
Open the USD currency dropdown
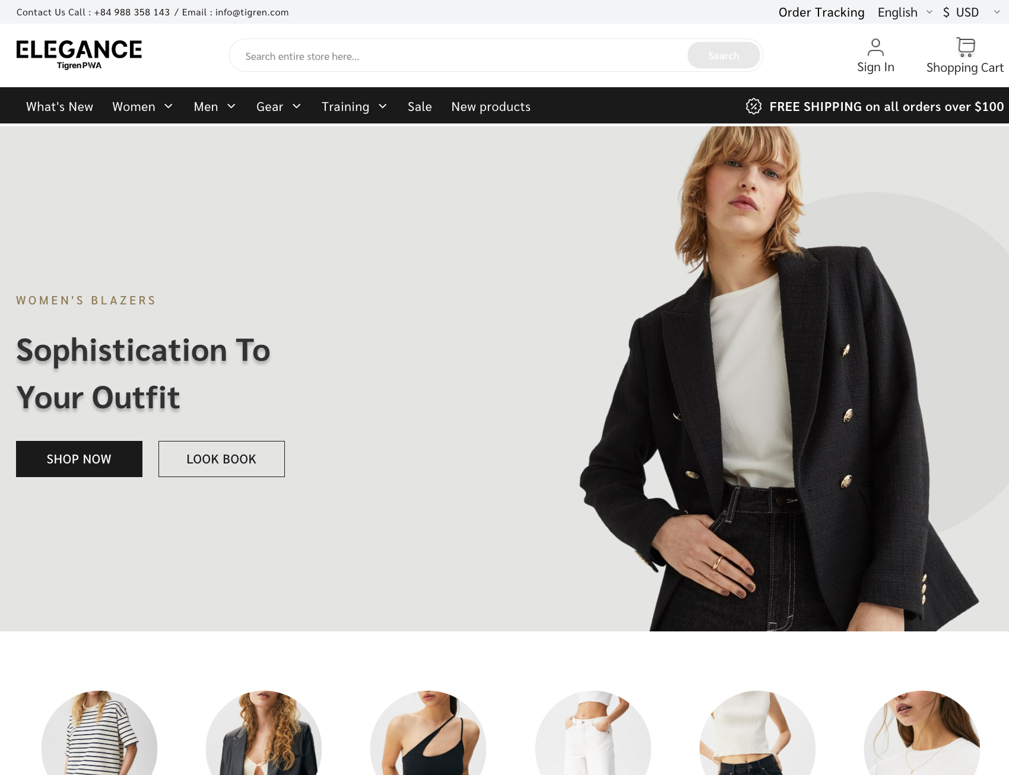tap(971, 12)
